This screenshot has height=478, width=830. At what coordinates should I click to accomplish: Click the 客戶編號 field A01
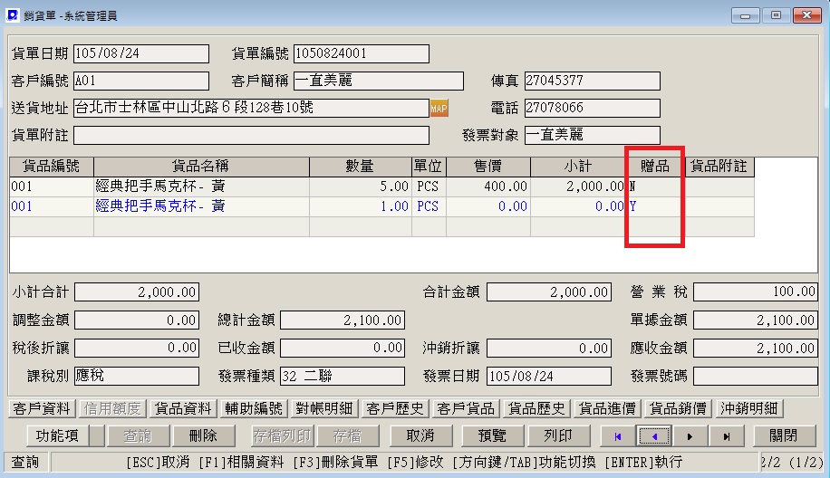[141, 81]
